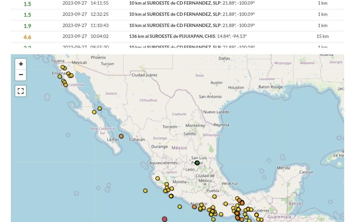Click the Veracruz label on the map
Viewport: 355px width, 222px height.
pos(229,184)
